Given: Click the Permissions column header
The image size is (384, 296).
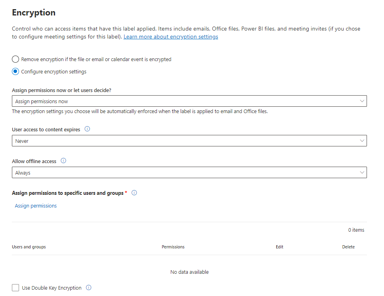Looking at the screenshot, I should point(173,247).
